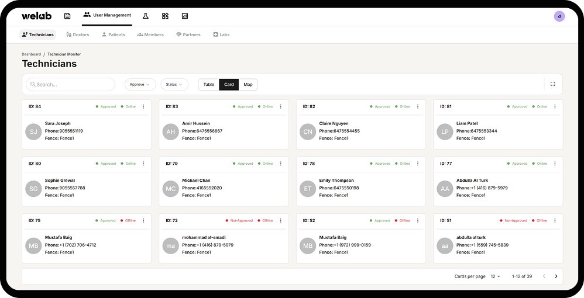The image size is (584, 298).
Task: Click Not-Approved status on card ID 51
Action: [513, 221]
